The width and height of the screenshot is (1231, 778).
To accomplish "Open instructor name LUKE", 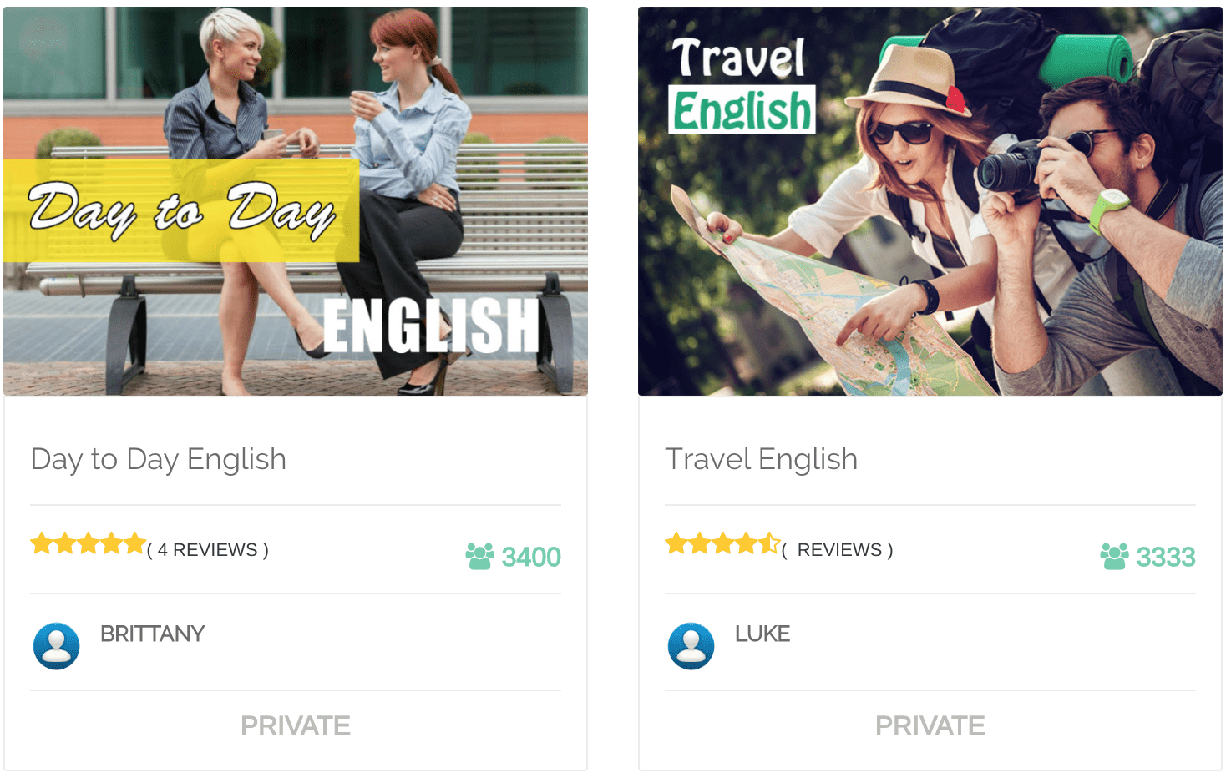I will tap(762, 634).
